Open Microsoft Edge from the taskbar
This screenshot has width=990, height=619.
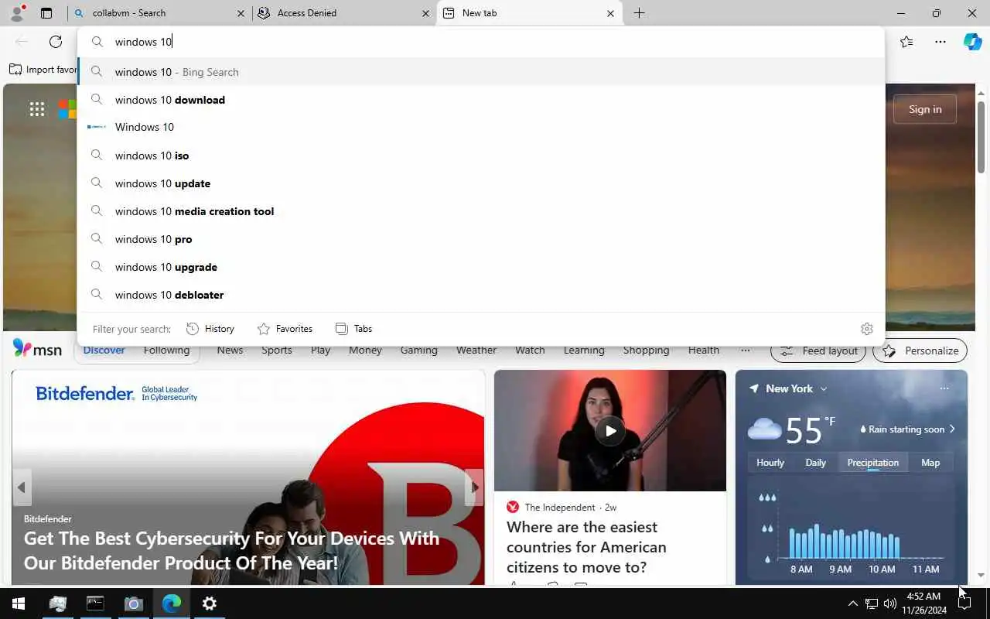click(171, 604)
